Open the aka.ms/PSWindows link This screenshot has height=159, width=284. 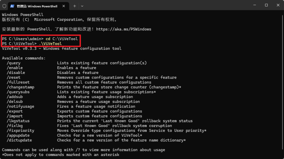click(124, 29)
